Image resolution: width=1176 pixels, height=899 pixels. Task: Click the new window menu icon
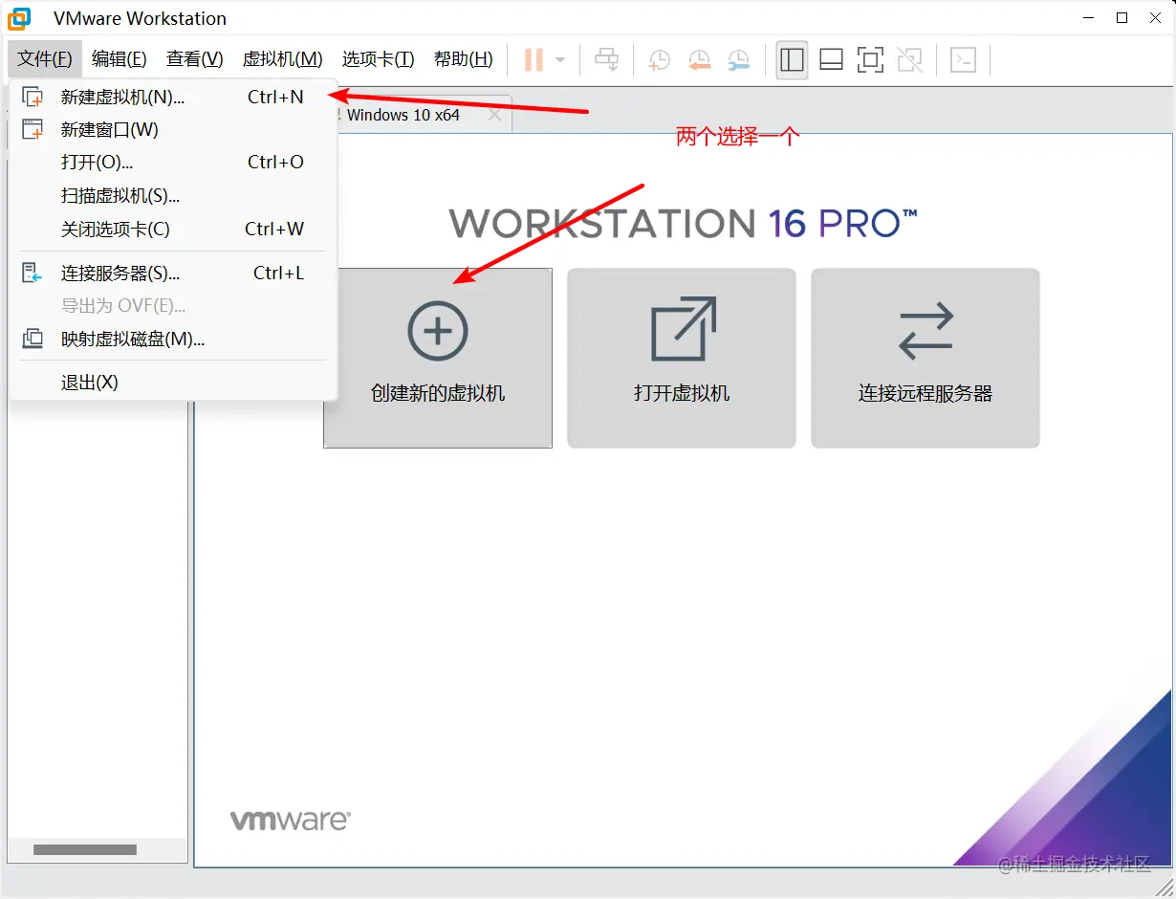[x=33, y=129]
